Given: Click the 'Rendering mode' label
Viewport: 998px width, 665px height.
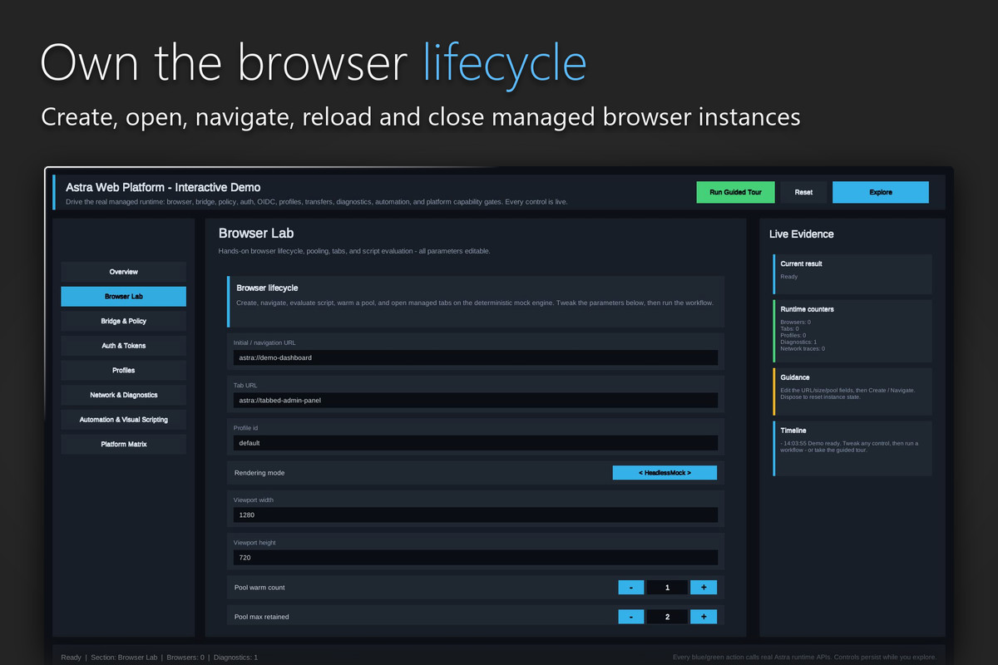Looking at the screenshot, I should (259, 473).
